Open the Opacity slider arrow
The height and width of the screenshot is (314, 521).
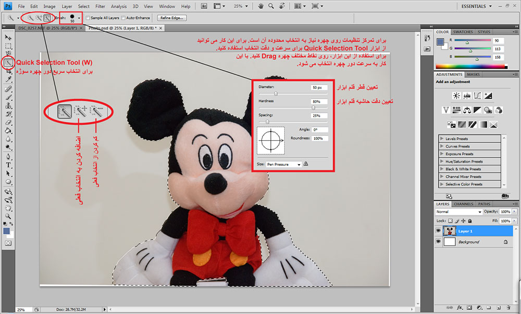coord(515,212)
